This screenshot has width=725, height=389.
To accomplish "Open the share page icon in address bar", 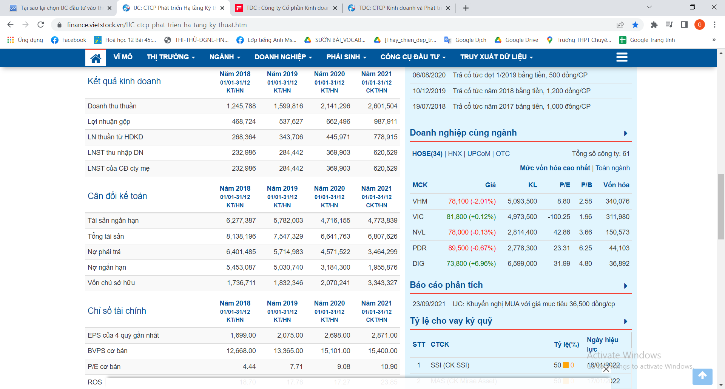I will coord(620,25).
